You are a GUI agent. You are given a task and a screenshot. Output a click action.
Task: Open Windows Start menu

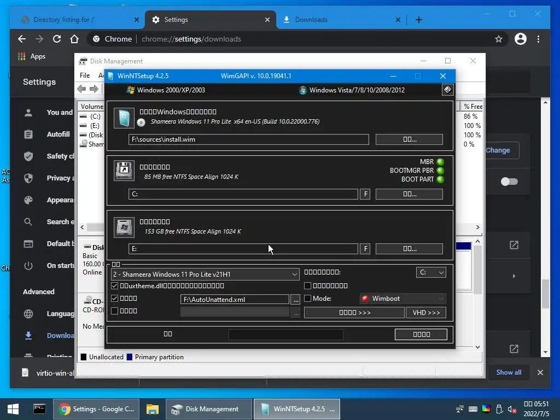click(13, 409)
